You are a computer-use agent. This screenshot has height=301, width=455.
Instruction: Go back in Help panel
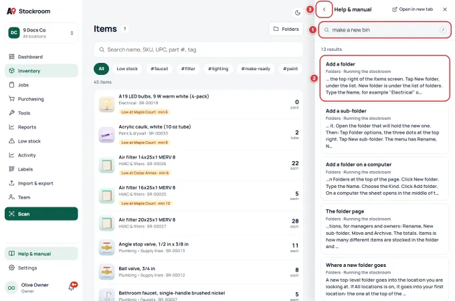pyautogui.click(x=324, y=9)
